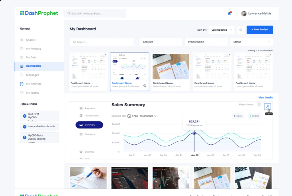
Task: Click the calendar icon beside date range
Action: coord(129,116)
